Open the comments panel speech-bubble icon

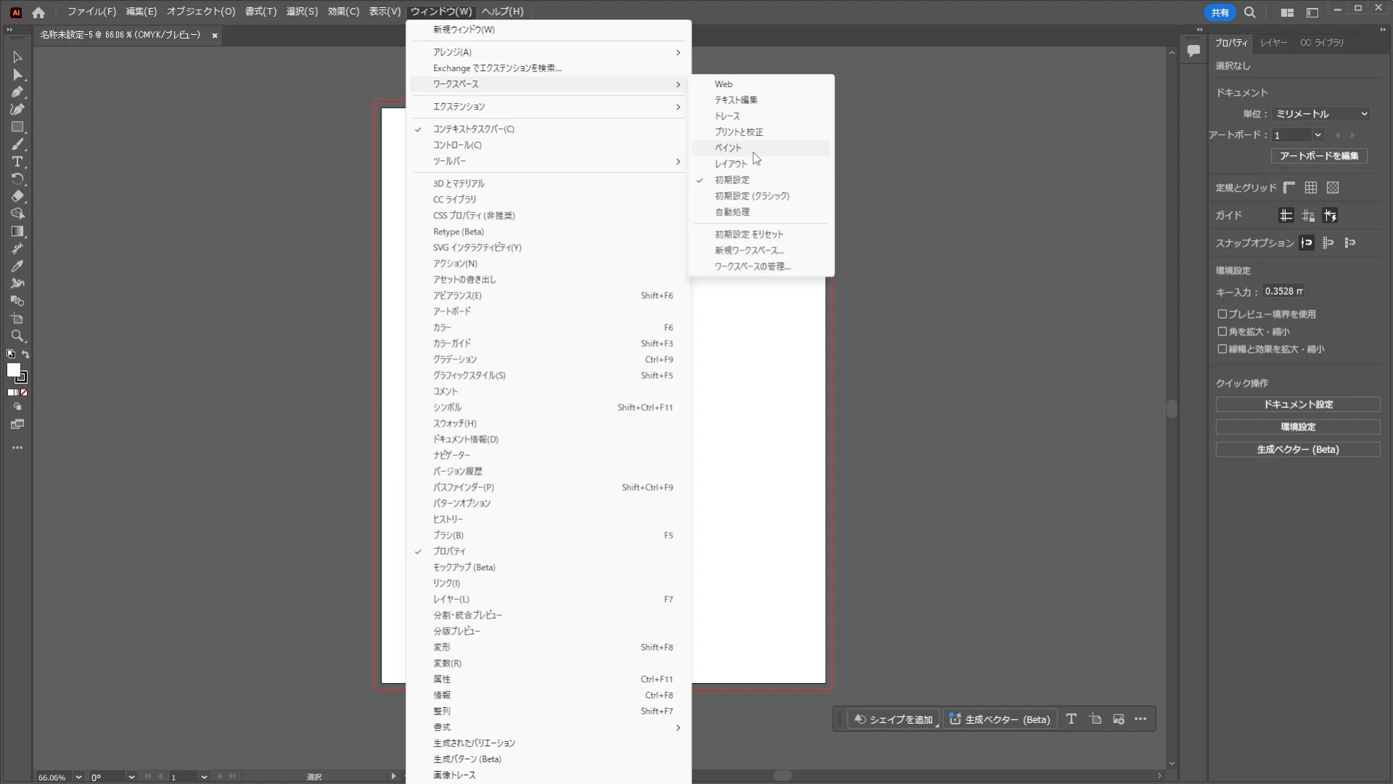pyautogui.click(x=1193, y=51)
